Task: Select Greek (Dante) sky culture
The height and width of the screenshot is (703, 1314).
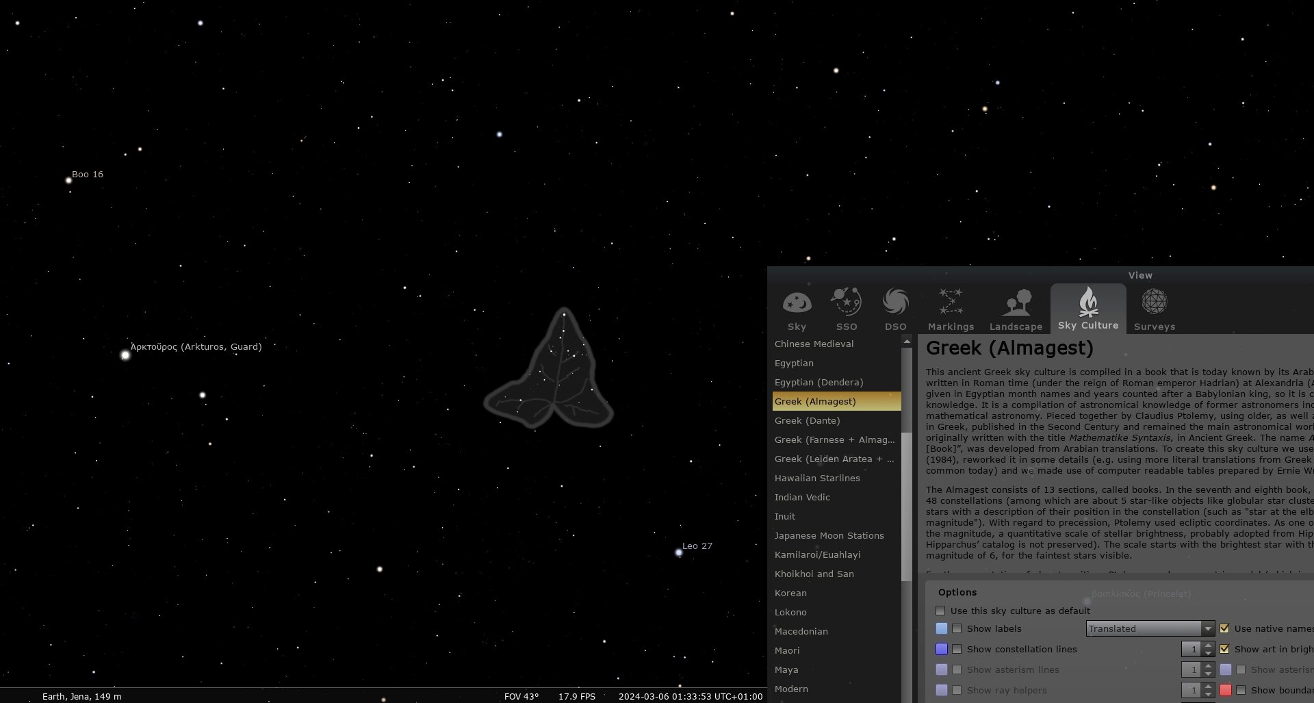Action: (x=808, y=420)
